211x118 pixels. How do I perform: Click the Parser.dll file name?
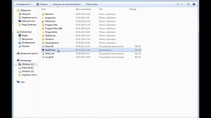click(49, 47)
